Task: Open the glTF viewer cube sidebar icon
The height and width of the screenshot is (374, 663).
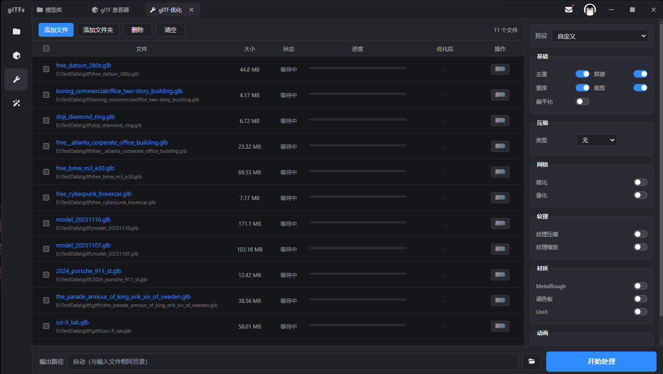Action: (17, 56)
